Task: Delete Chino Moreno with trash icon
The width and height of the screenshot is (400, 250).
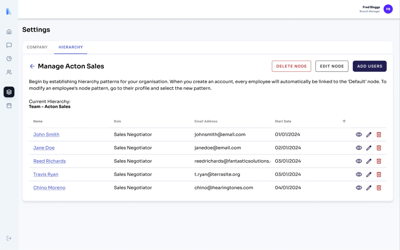Action: click(379, 188)
